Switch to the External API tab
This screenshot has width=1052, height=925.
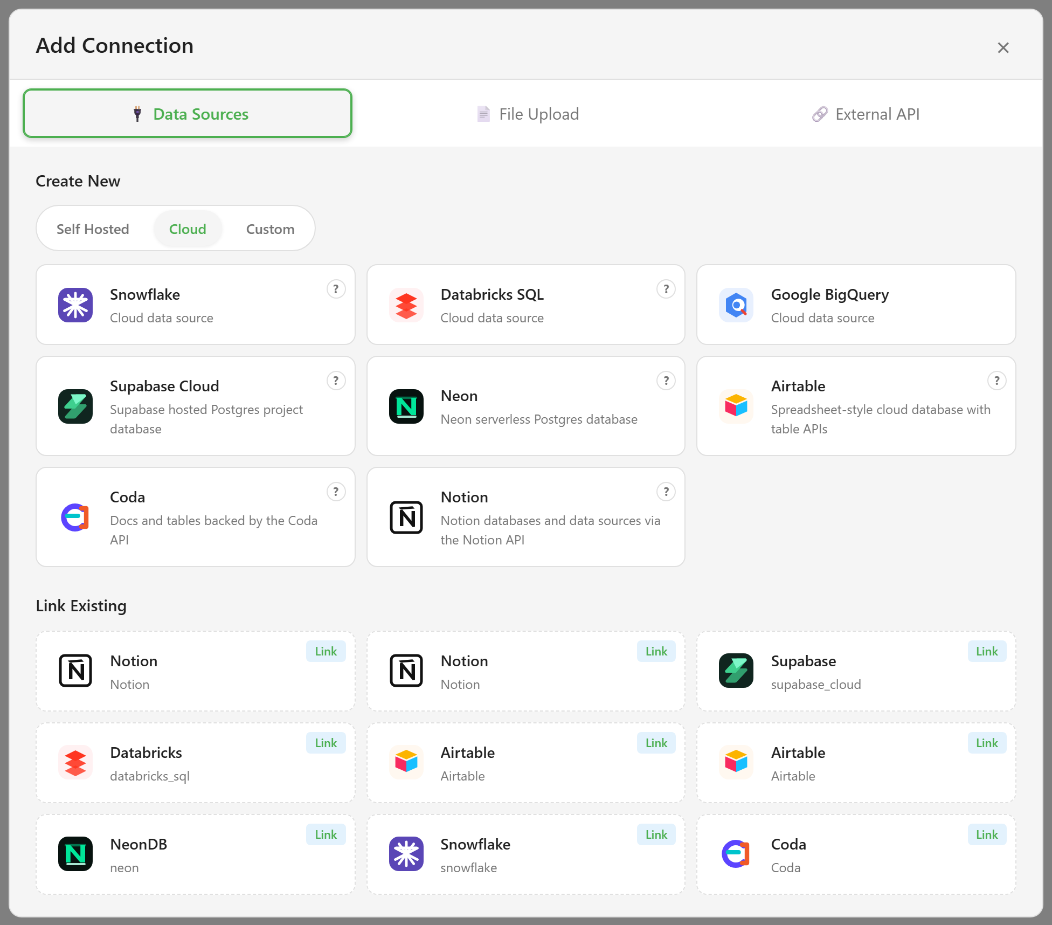click(x=866, y=114)
